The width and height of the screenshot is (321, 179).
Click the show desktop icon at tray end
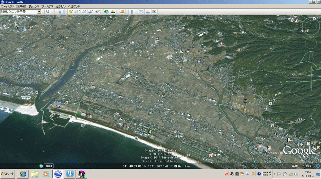click(318, 174)
